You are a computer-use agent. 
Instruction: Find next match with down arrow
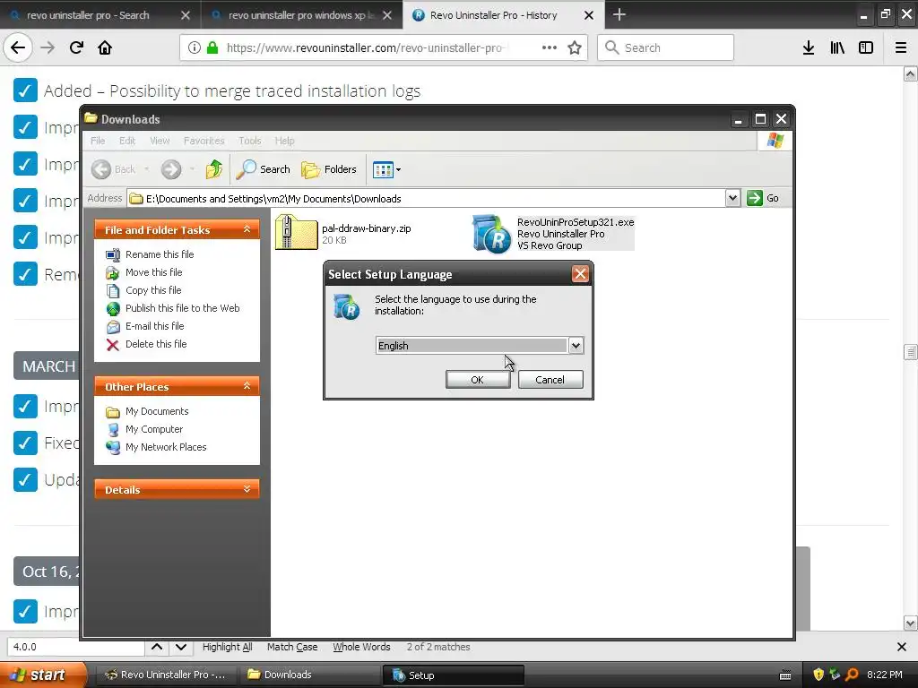tap(181, 647)
